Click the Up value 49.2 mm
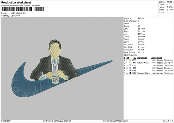174x123 pixels. click(x=142, y=34)
